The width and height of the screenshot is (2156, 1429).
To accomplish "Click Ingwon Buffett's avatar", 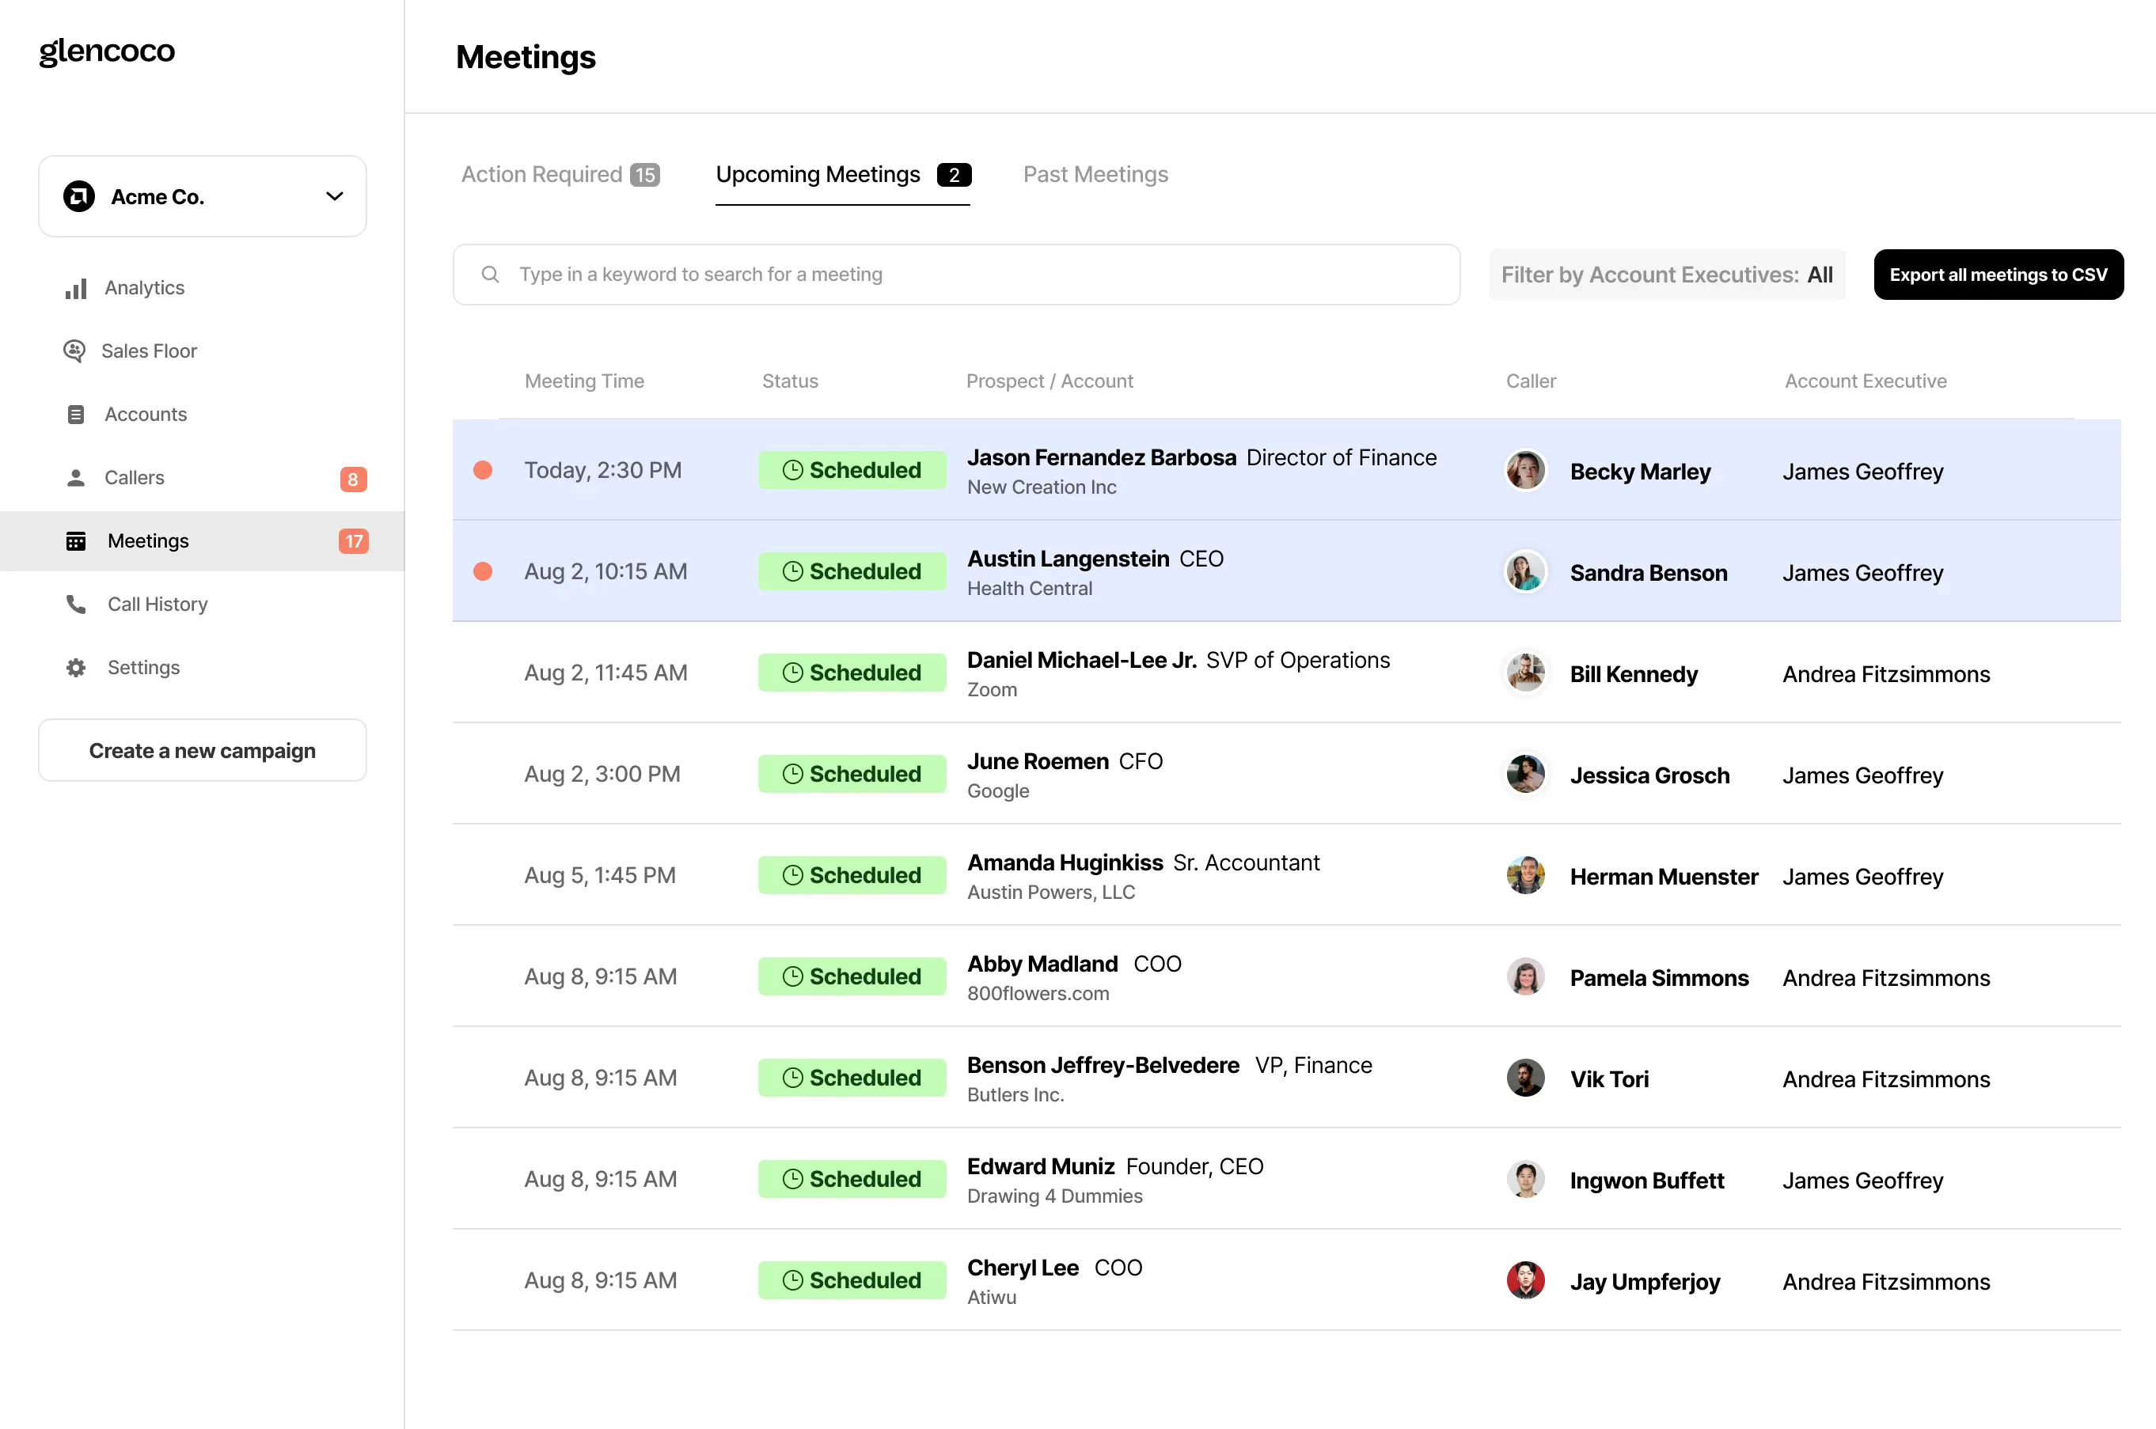I will [x=1525, y=1178].
